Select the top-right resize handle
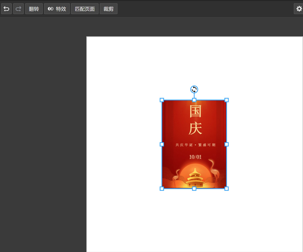Image resolution: width=303 pixels, height=252 pixels. click(227, 100)
